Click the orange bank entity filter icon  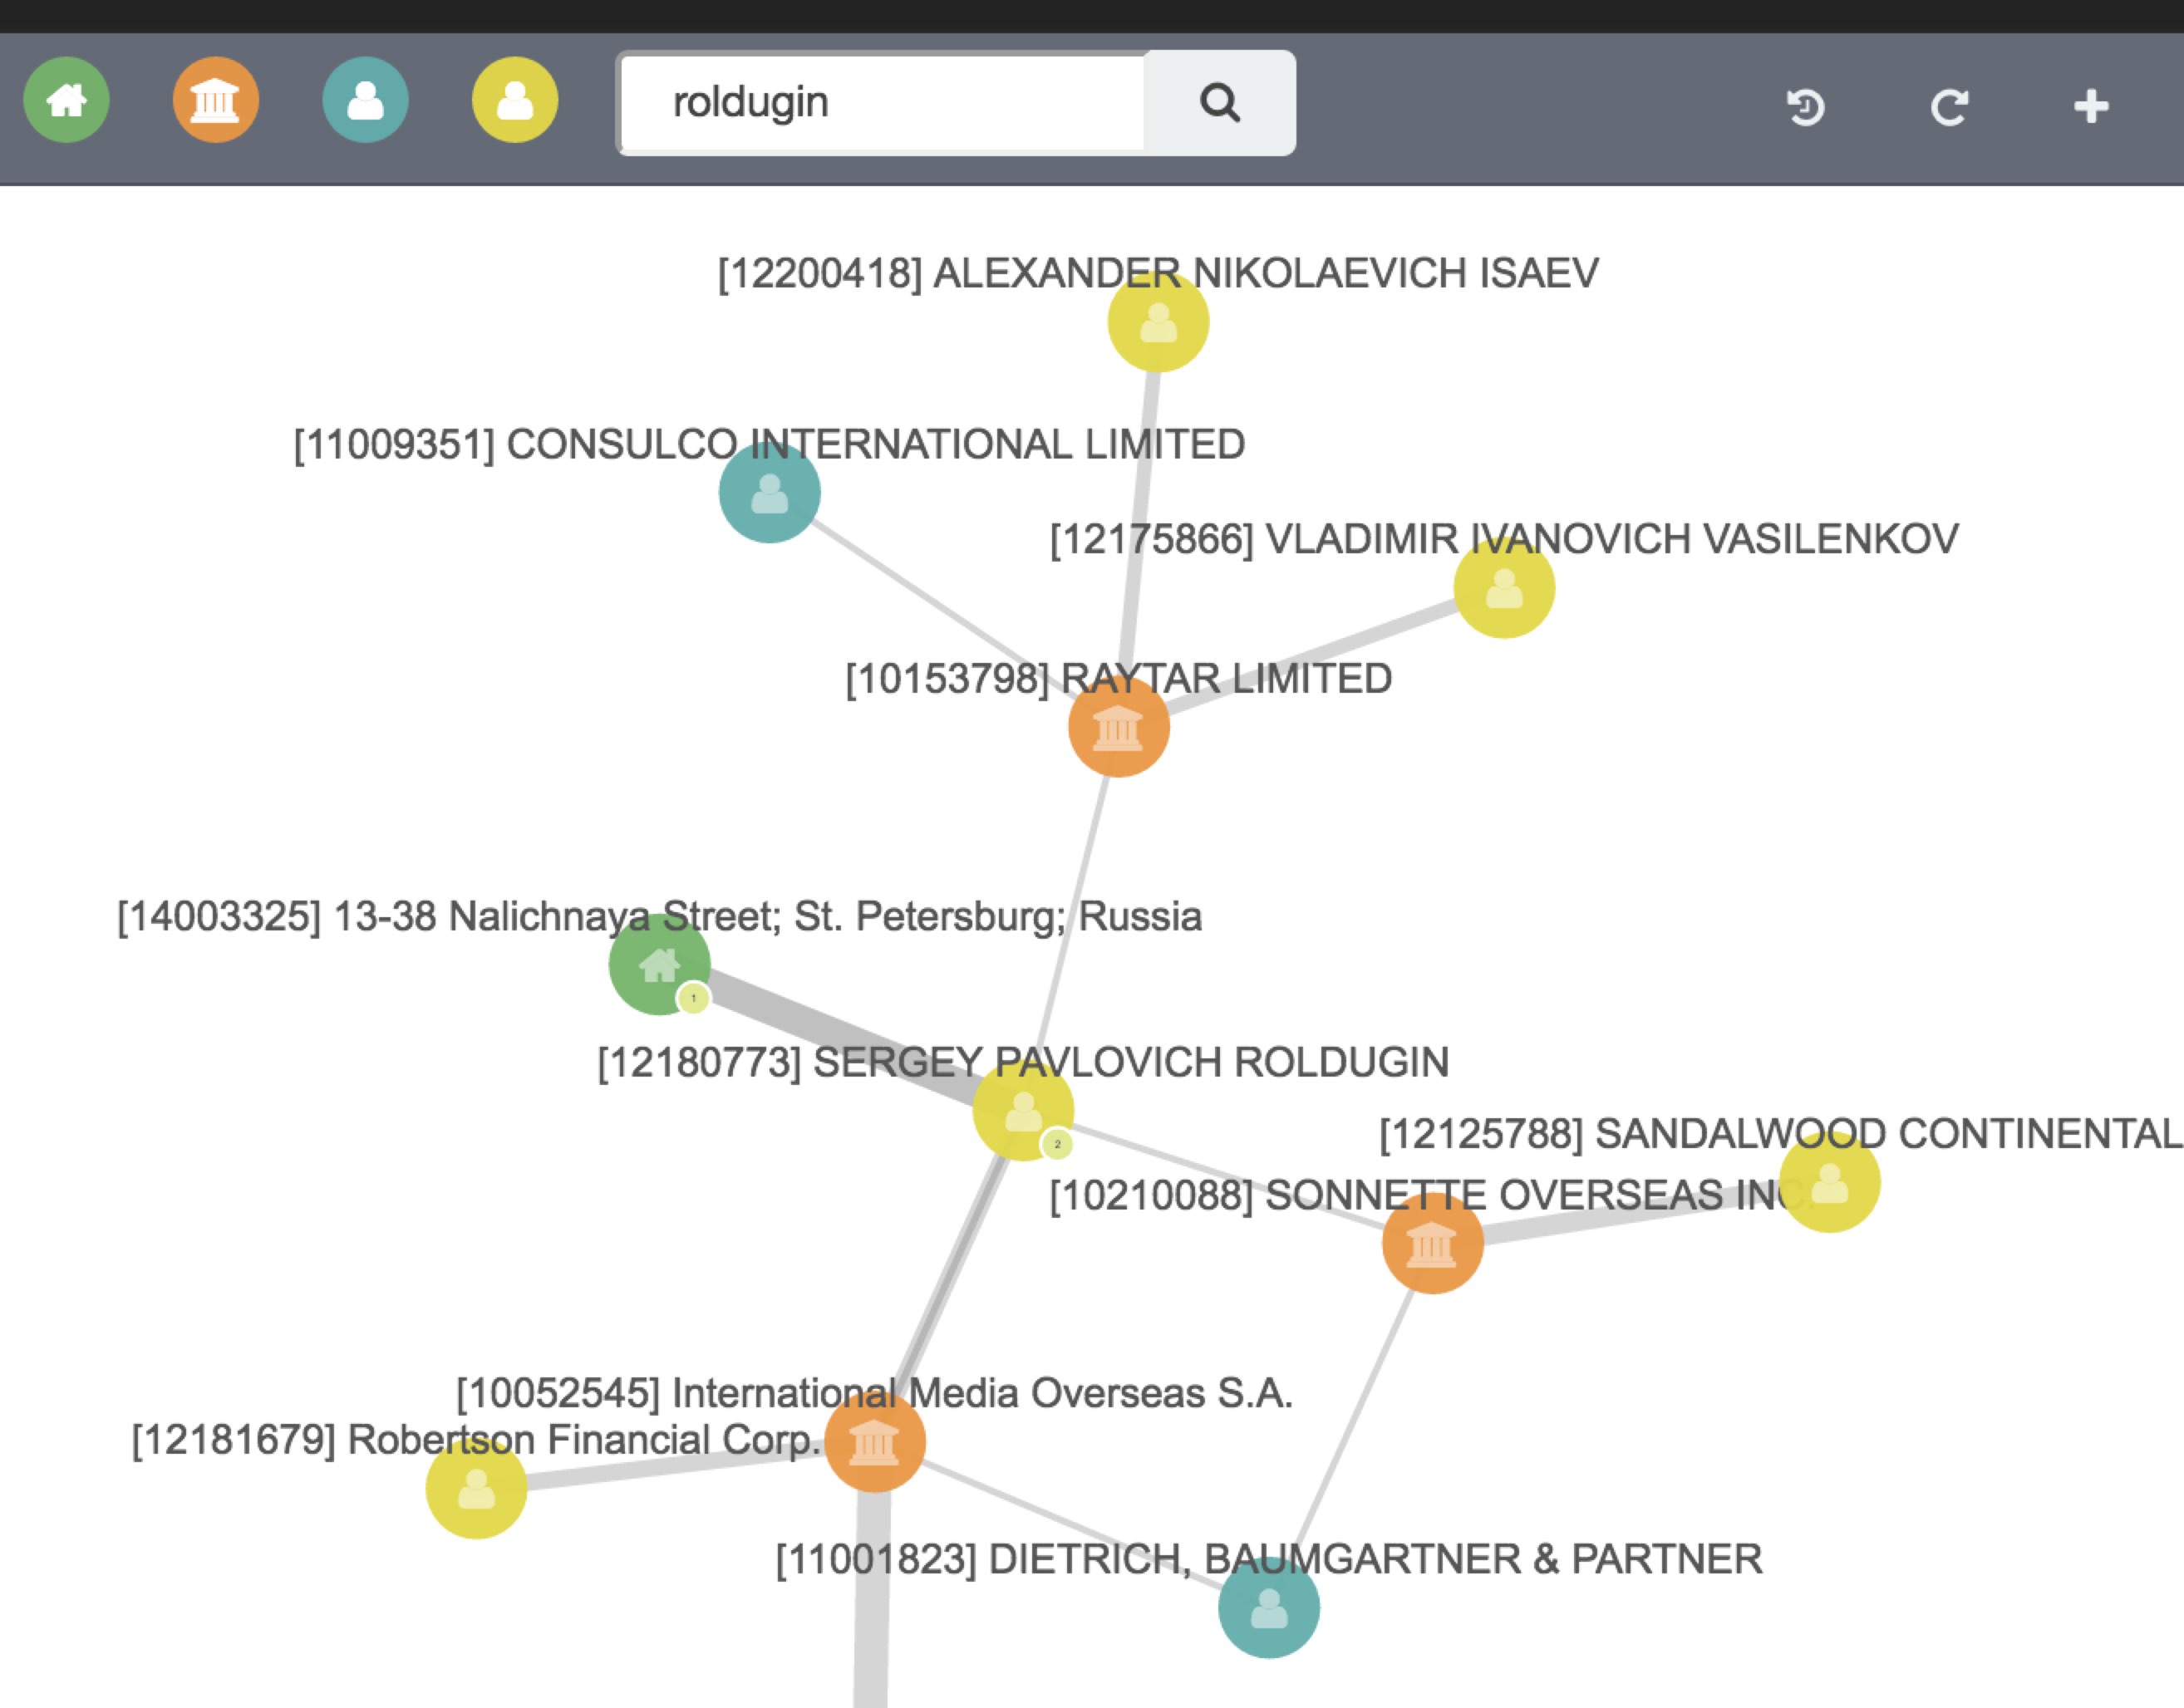pos(215,100)
